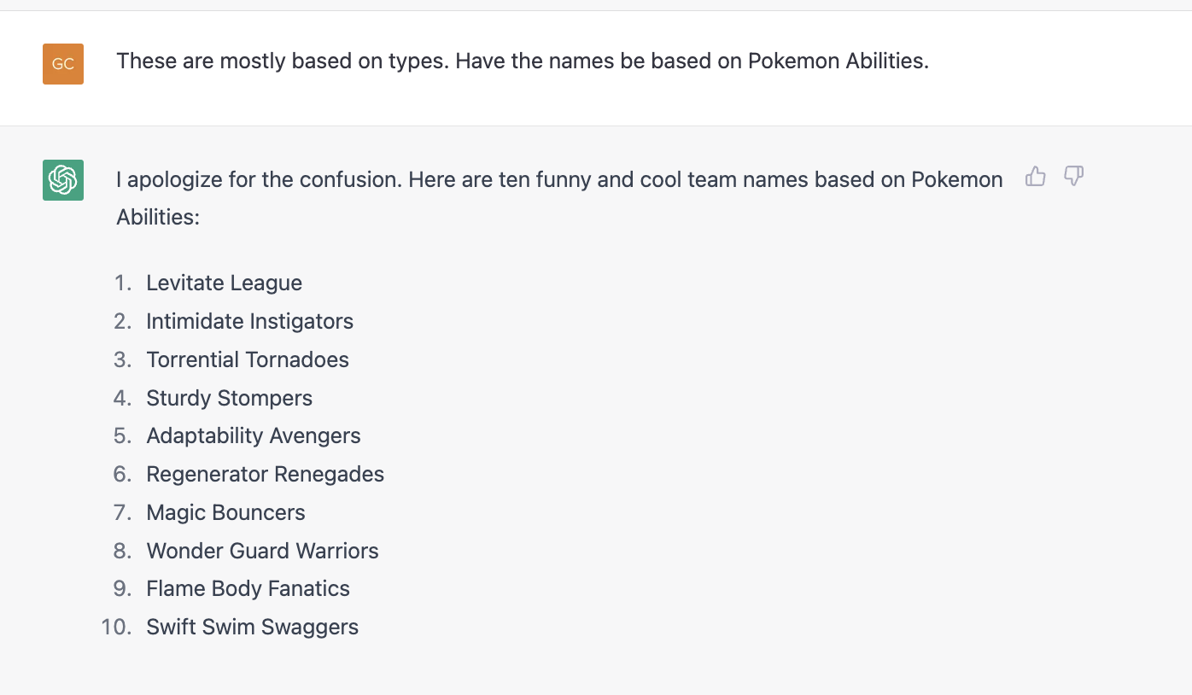The image size is (1192, 695).
Task: Click the apology intro text
Action: 559,198
